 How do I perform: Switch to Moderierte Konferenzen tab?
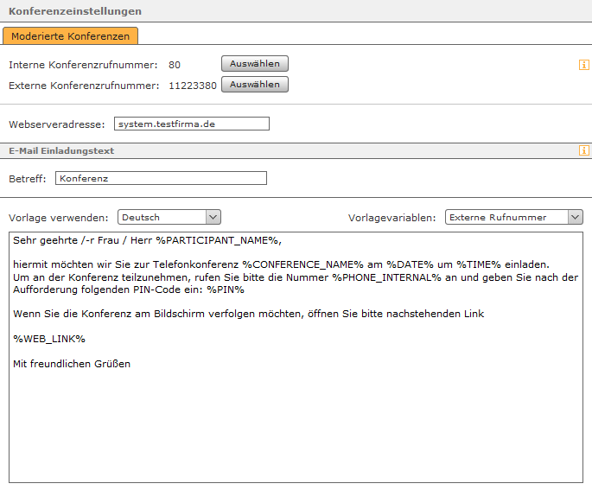pos(70,35)
